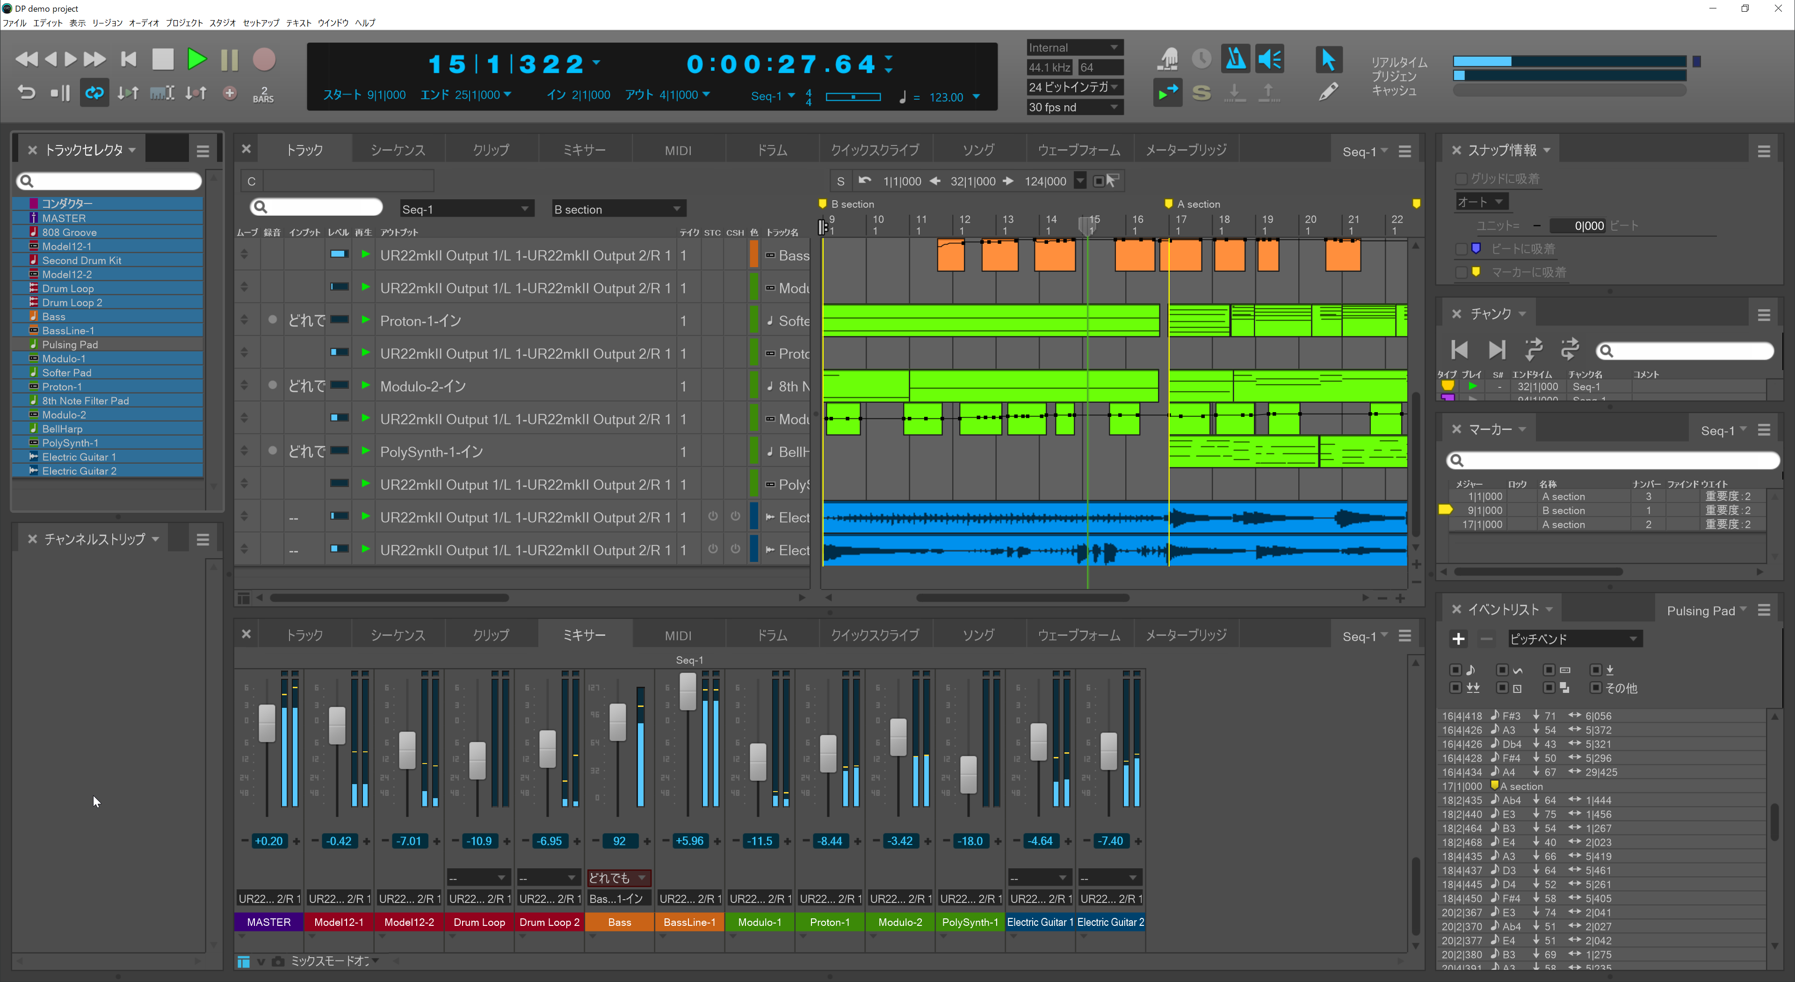Image resolution: width=1795 pixels, height=982 pixels.
Task: Click the Auto Rewind stop-bar icon
Action: pos(61,93)
